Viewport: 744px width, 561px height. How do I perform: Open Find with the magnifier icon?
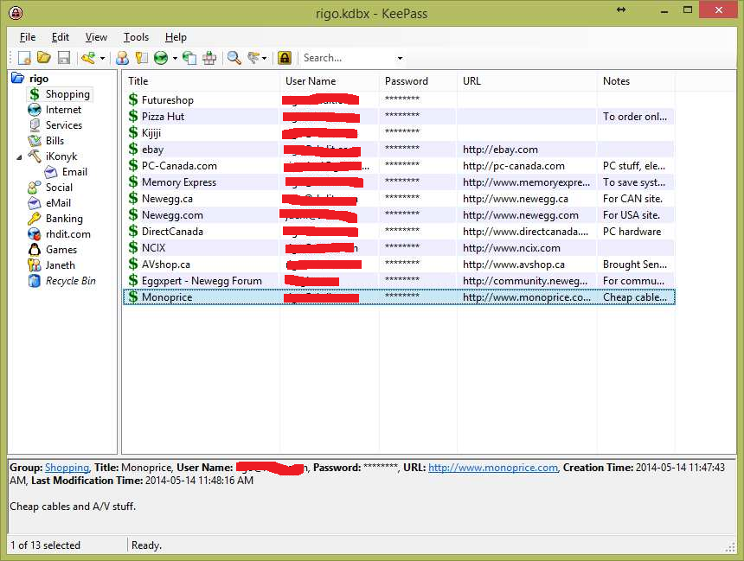234,58
